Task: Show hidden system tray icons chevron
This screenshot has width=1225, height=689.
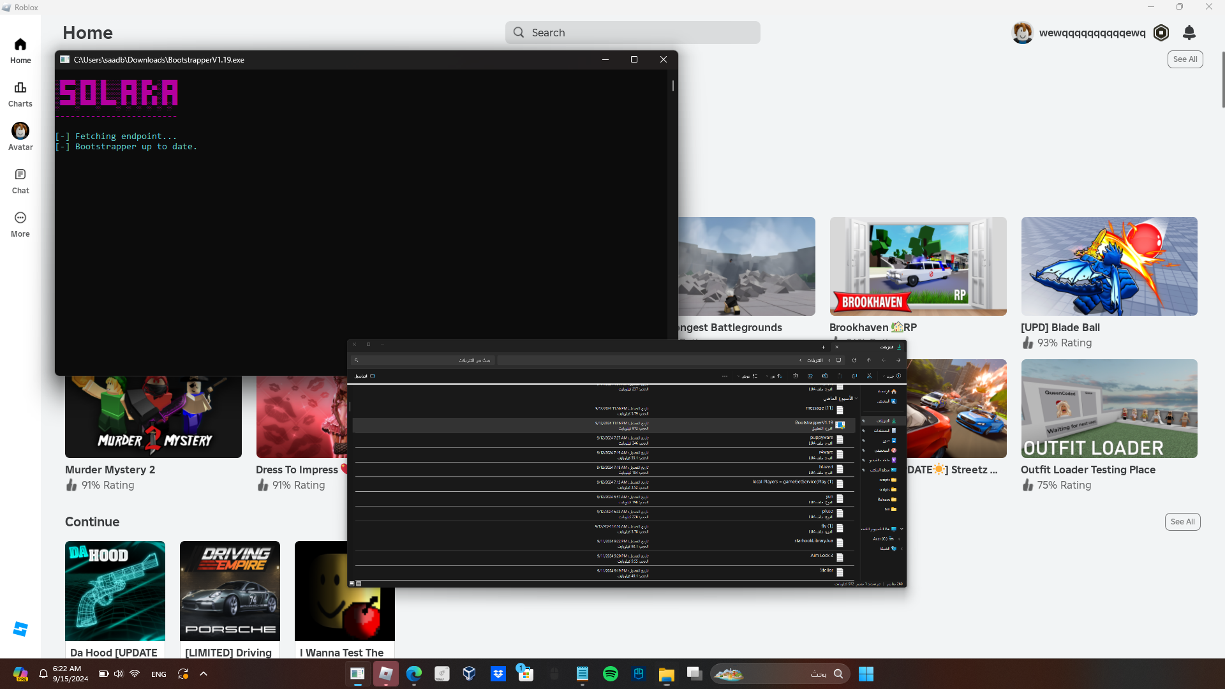Action: pyautogui.click(x=204, y=674)
